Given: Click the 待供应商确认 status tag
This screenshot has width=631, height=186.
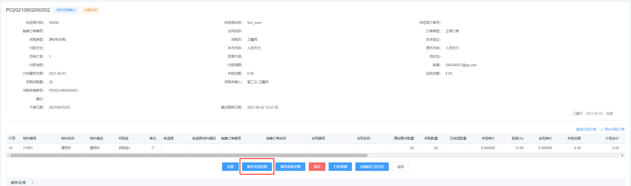Looking at the screenshot, I should (66, 10).
